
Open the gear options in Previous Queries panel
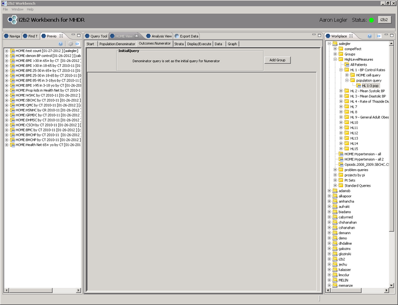tap(71, 44)
